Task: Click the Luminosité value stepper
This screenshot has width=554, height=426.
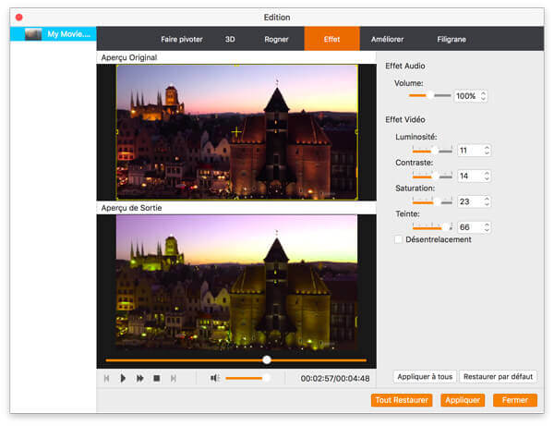Action: pyautogui.click(x=487, y=151)
